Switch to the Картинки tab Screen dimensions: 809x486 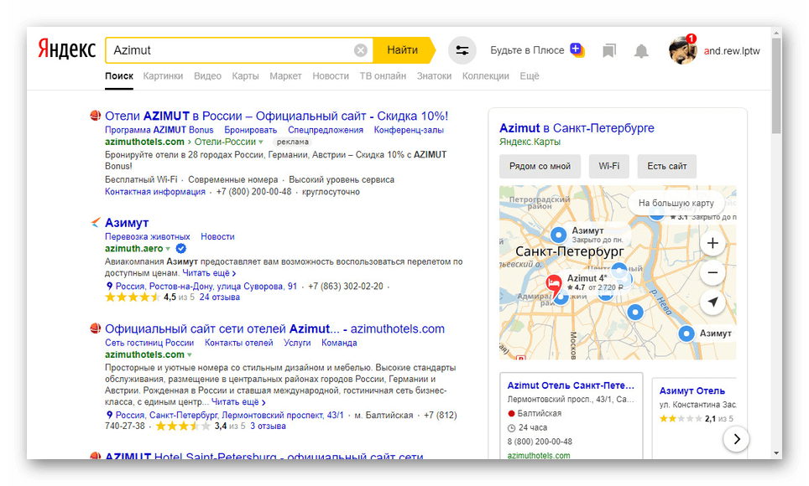(163, 76)
